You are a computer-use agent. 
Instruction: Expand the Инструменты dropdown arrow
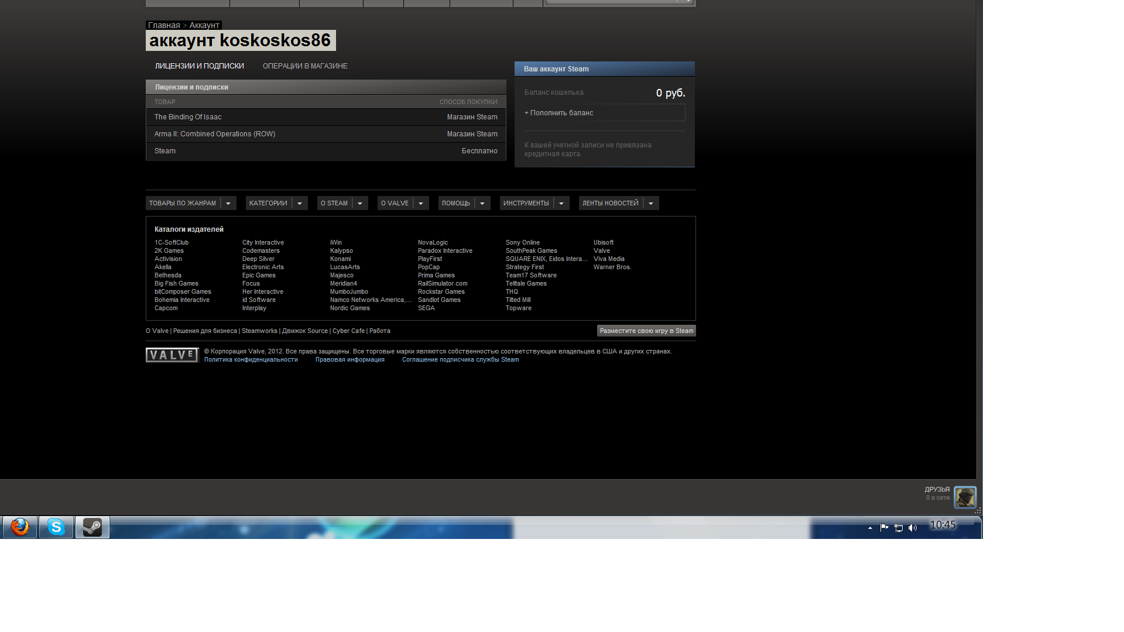[561, 203]
